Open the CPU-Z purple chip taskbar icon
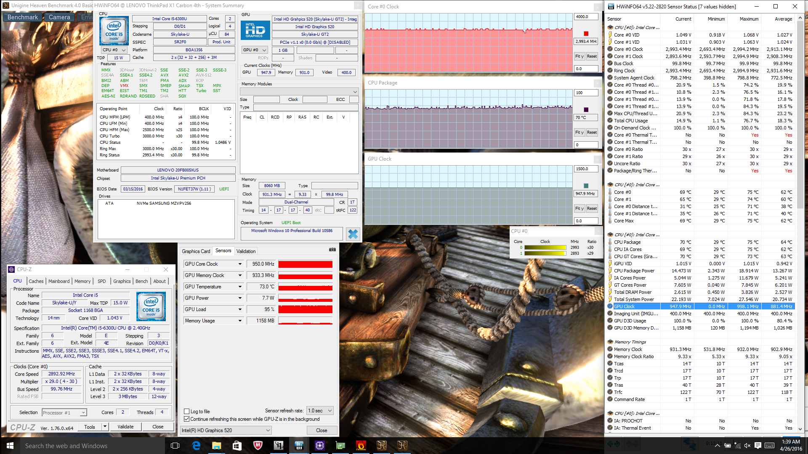The image size is (808, 454). click(319, 446)
